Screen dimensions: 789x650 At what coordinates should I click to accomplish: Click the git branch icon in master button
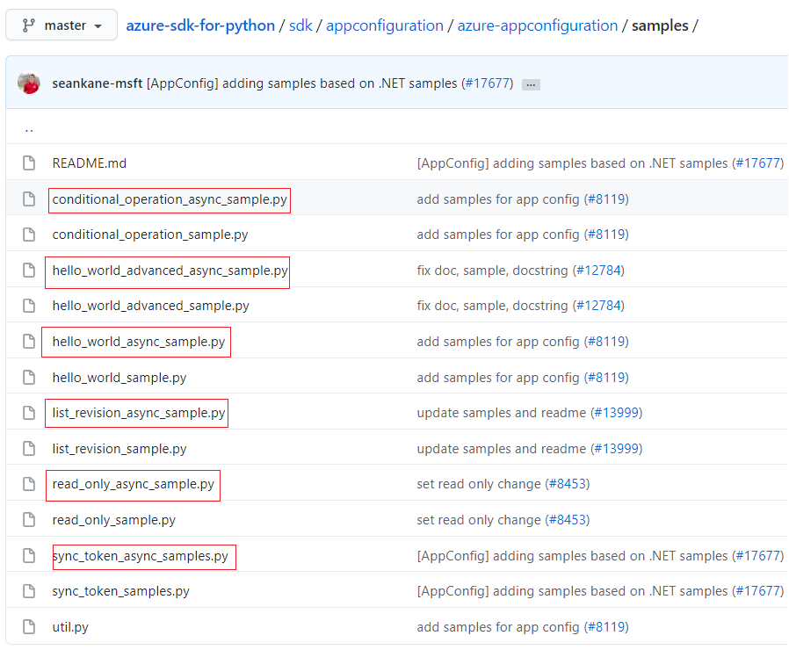click(29, 25)
